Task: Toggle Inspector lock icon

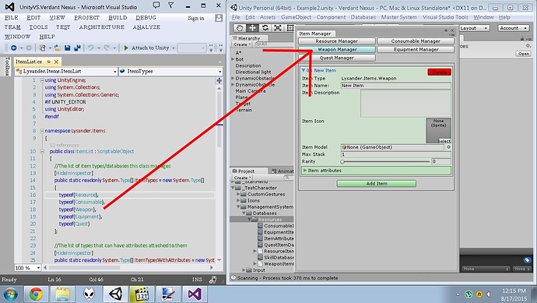Action: click(522, 38)
